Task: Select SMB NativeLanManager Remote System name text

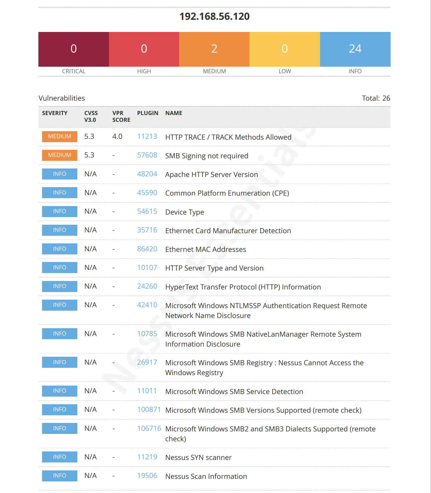Action: [x=263, y=339]
